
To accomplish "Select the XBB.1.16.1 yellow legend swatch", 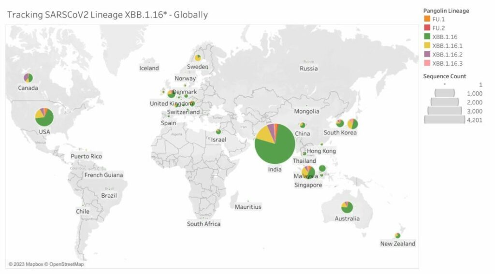I will coord(427,45).
